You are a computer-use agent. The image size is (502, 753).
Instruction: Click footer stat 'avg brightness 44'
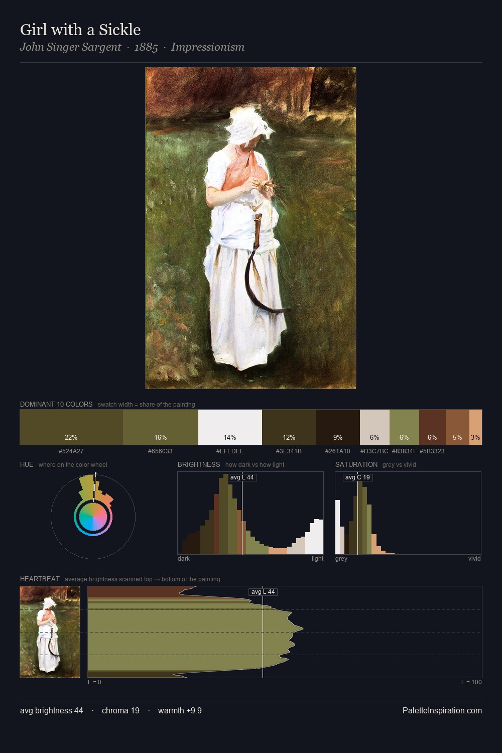point(52,710)
